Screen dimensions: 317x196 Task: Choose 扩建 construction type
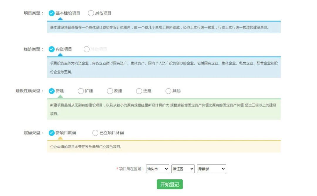[x=81, y=91]
